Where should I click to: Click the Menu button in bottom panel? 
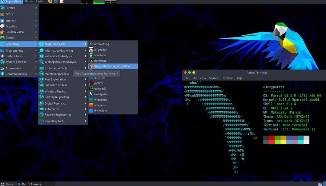coord(7,184)
